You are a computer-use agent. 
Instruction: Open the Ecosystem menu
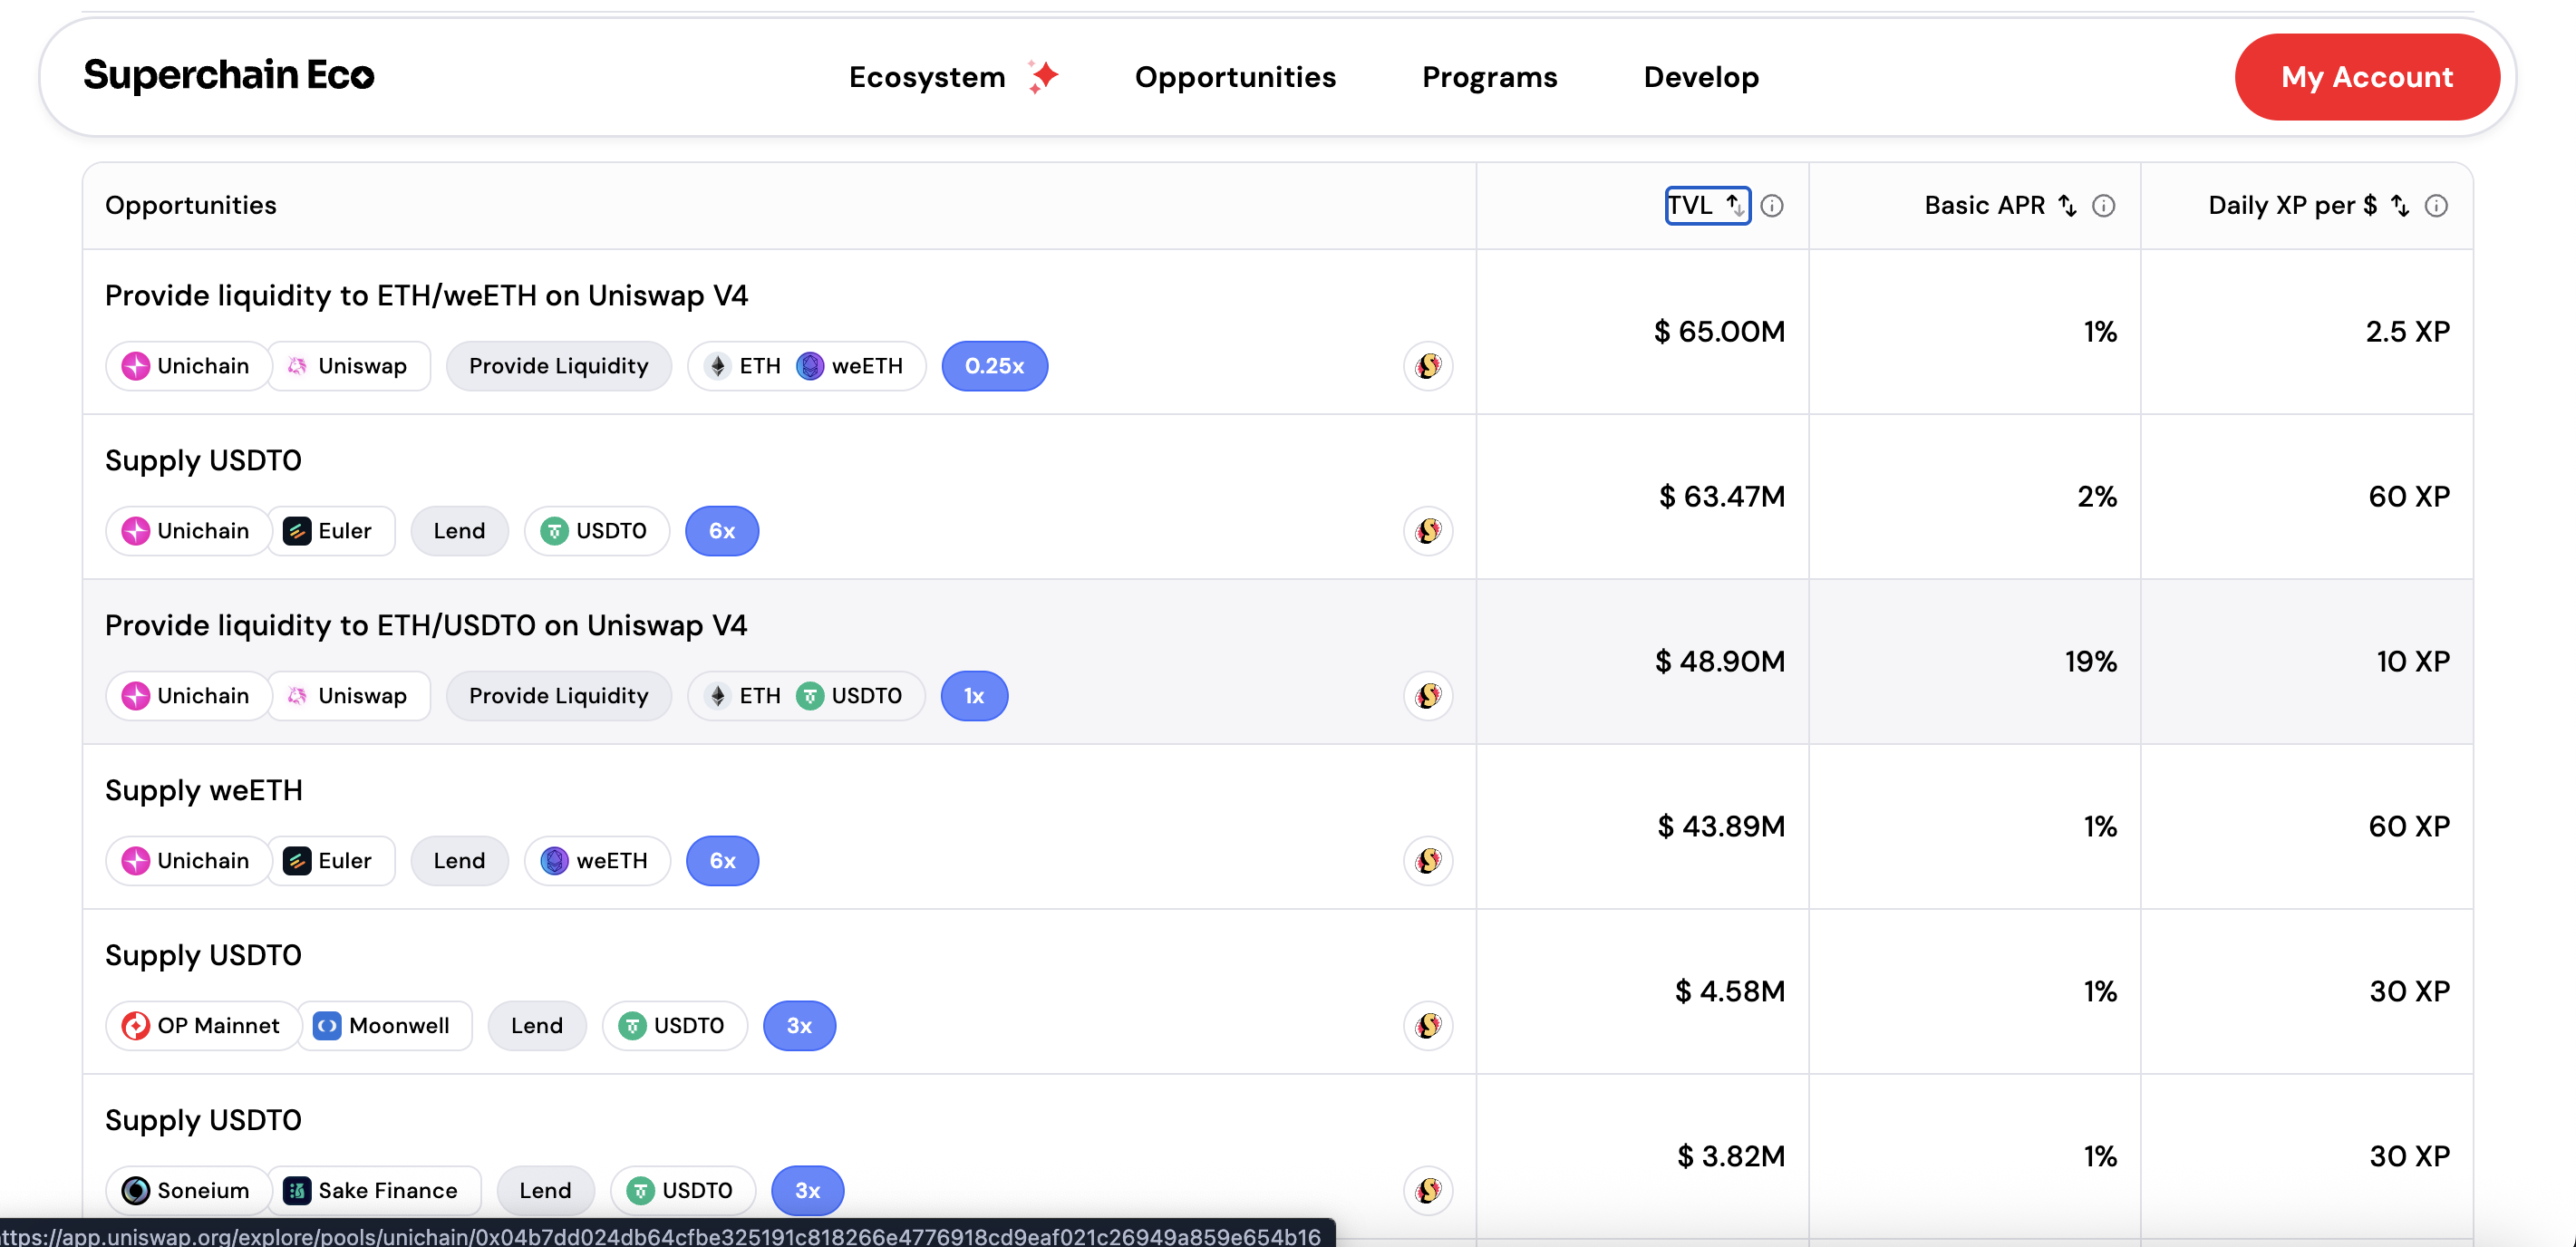coord(926,77)
